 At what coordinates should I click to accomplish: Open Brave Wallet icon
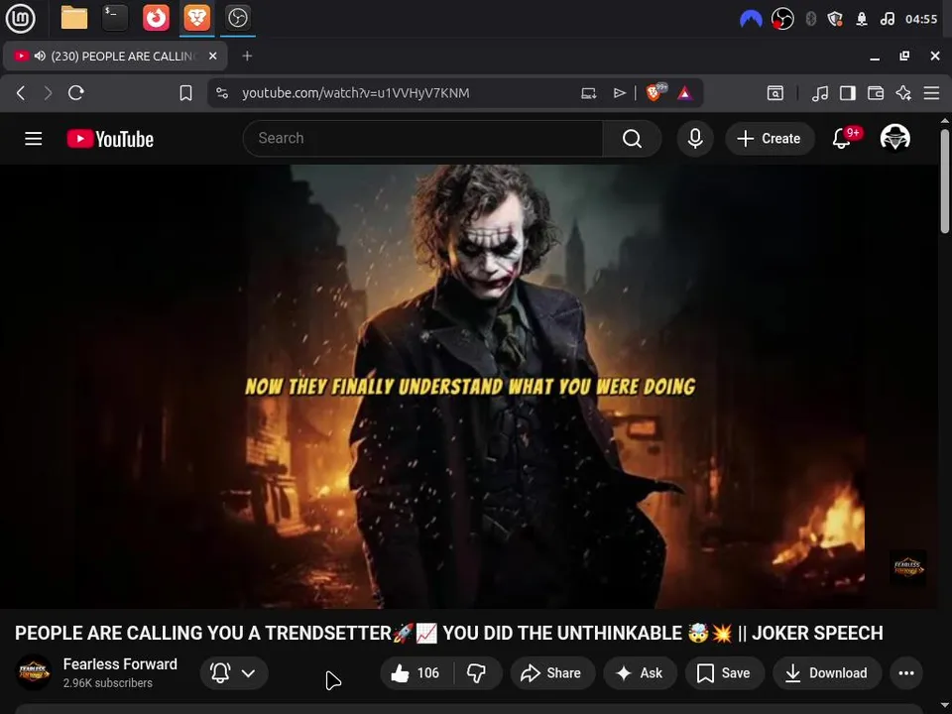[x=876, y=93]
